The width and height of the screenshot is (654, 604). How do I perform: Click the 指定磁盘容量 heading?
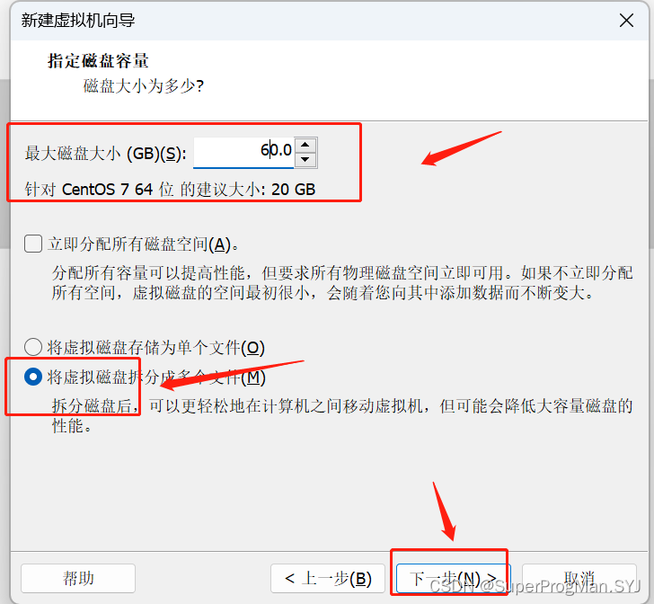click(99, 61)
